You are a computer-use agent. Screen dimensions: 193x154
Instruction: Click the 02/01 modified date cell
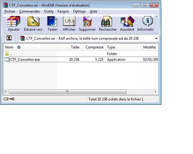150,60
